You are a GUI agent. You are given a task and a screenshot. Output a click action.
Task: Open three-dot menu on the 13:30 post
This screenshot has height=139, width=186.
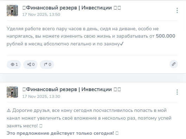[177, 92]
